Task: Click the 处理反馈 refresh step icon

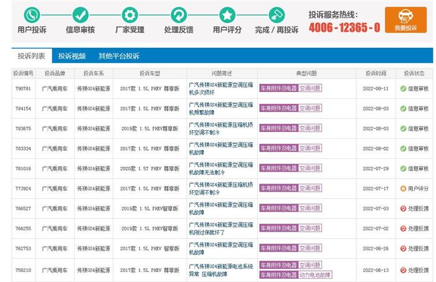Action: tap(179, 15)
